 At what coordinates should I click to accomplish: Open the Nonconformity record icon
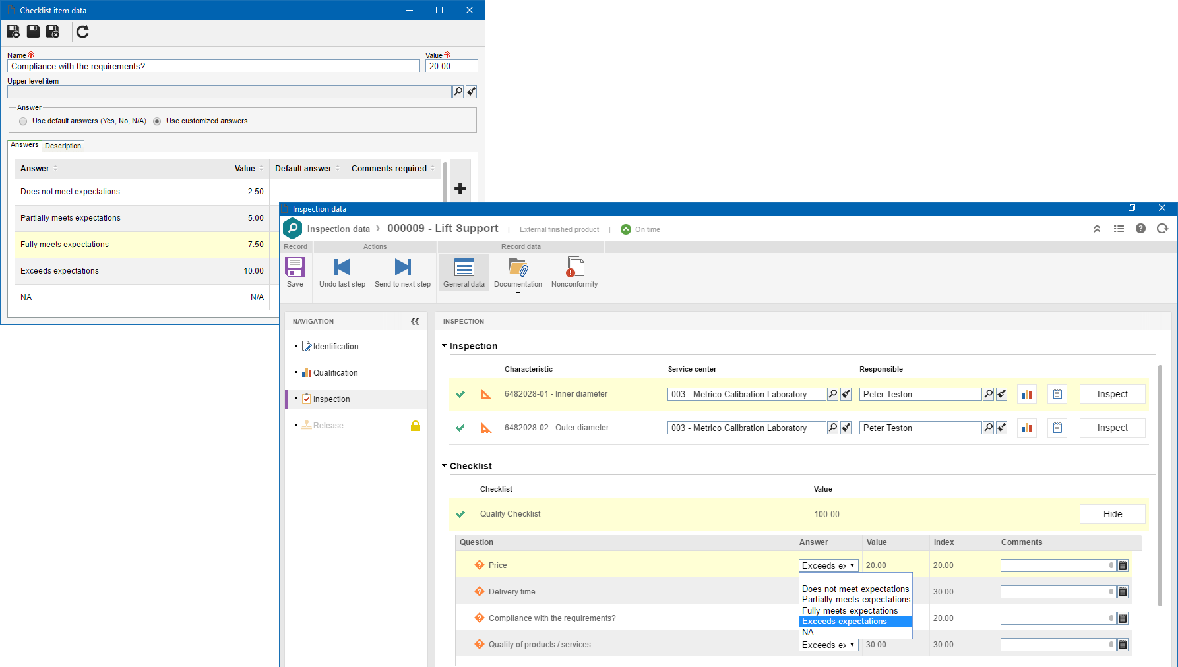point(574,267)
